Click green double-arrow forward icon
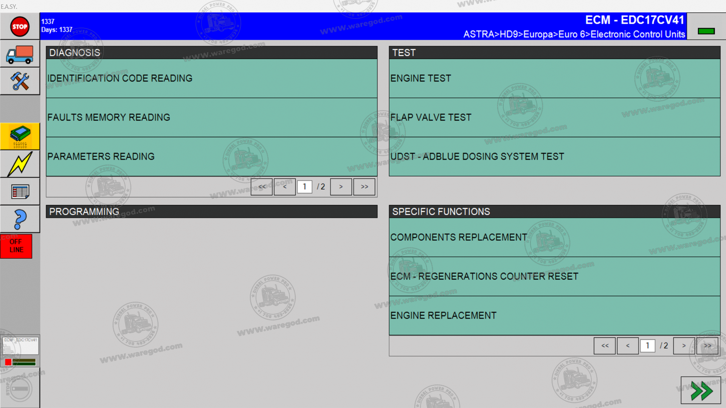Image resolution: width=726 pixels, height=408 pixels. [x=701, y=391]
